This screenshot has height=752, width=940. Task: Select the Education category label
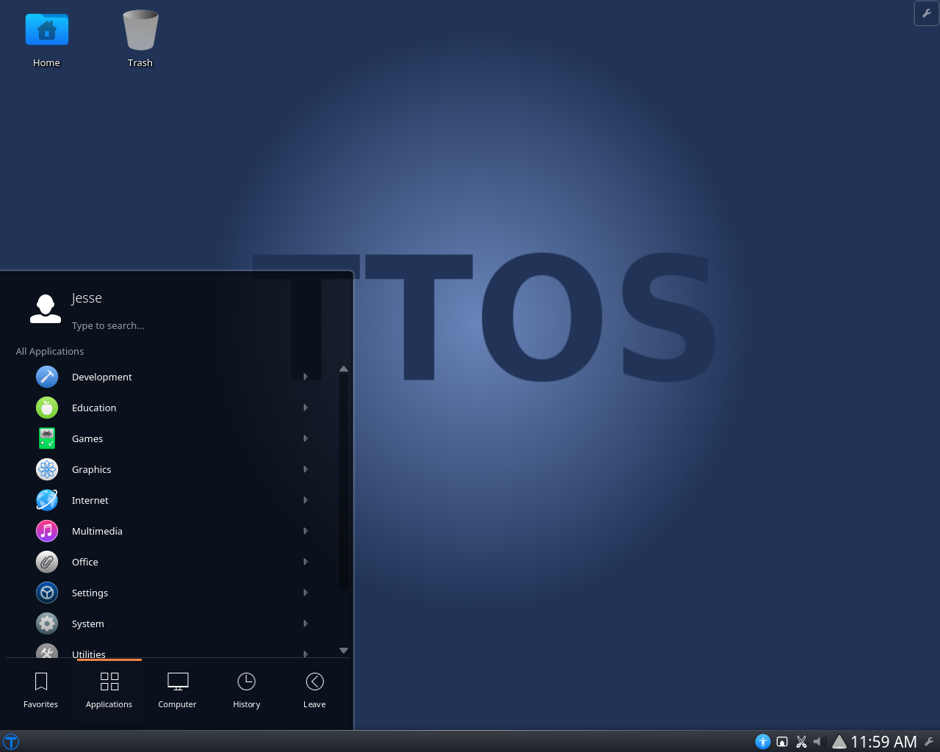[x=94, y=408]
